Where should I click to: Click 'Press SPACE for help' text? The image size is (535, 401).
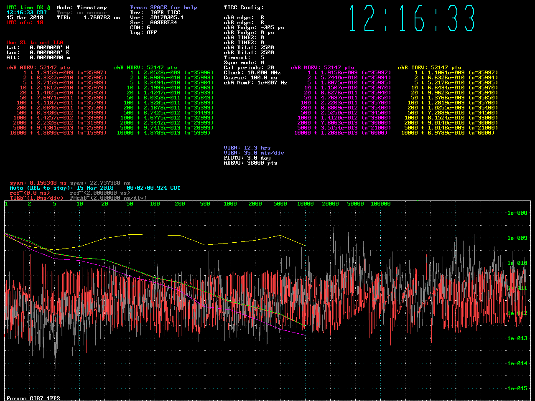[x=163, y=8]
